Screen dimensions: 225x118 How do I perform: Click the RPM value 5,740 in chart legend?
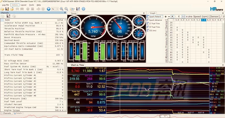(75, 71)
